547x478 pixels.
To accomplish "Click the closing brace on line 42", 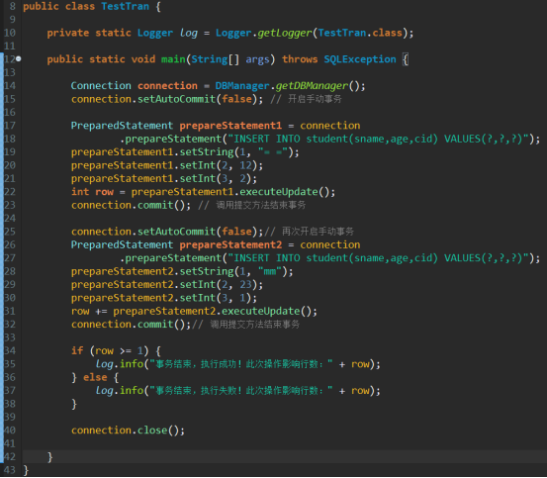I will (49, 456).
